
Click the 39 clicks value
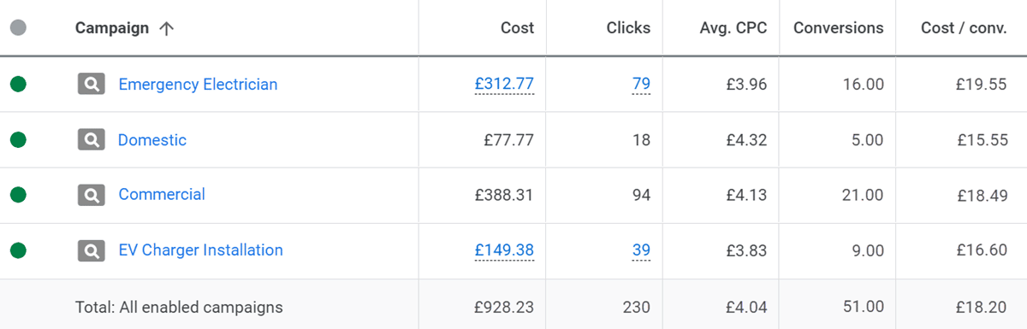click(641, 250)
